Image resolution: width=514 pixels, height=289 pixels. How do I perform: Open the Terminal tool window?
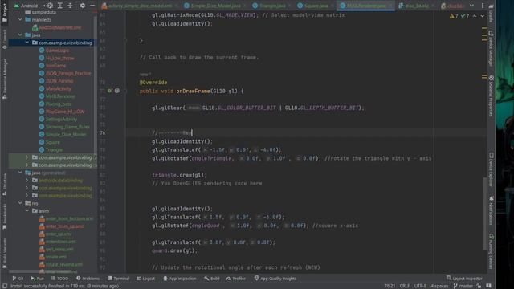point(118,279)
